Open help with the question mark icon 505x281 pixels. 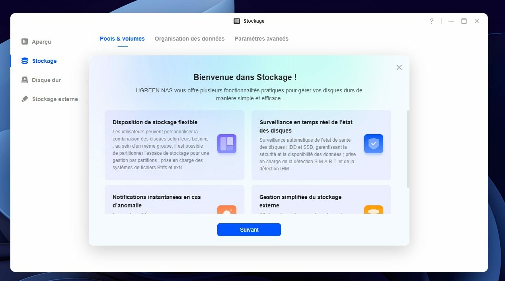pos(431,21)
